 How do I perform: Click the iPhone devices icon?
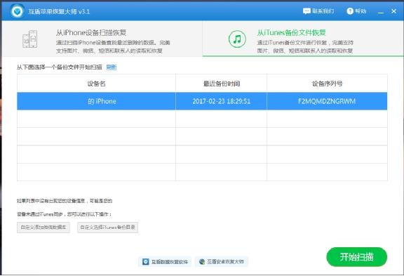[30, 39]
